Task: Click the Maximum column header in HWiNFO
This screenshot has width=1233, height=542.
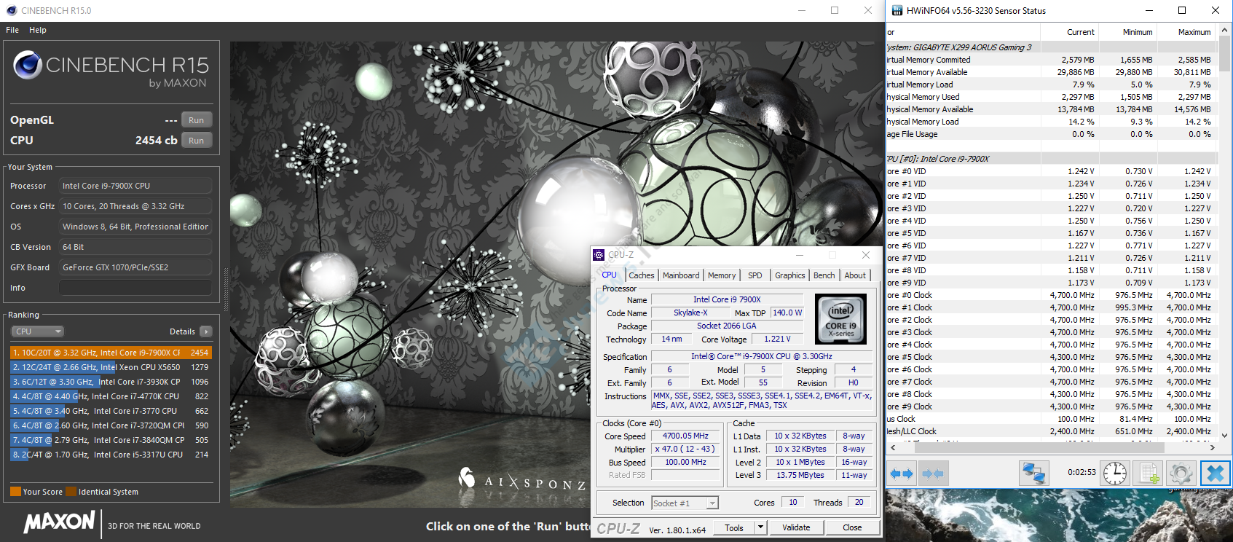Action: (x=1187, y=32)
